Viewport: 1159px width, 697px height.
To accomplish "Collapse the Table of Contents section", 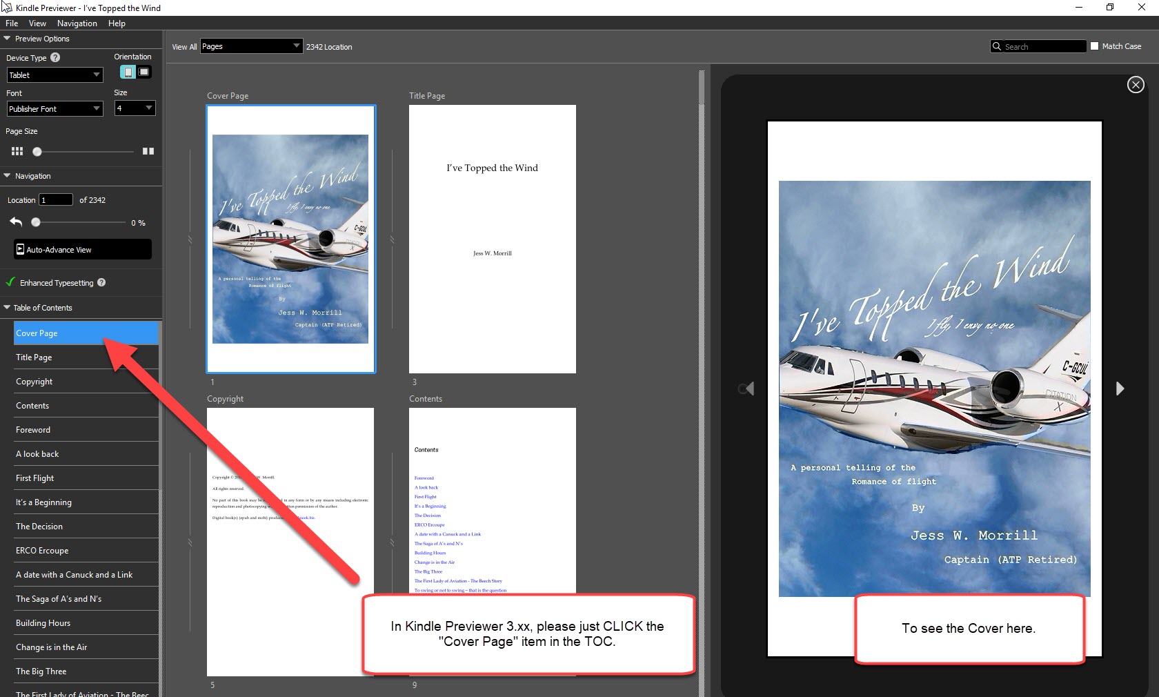I will 7,308.
